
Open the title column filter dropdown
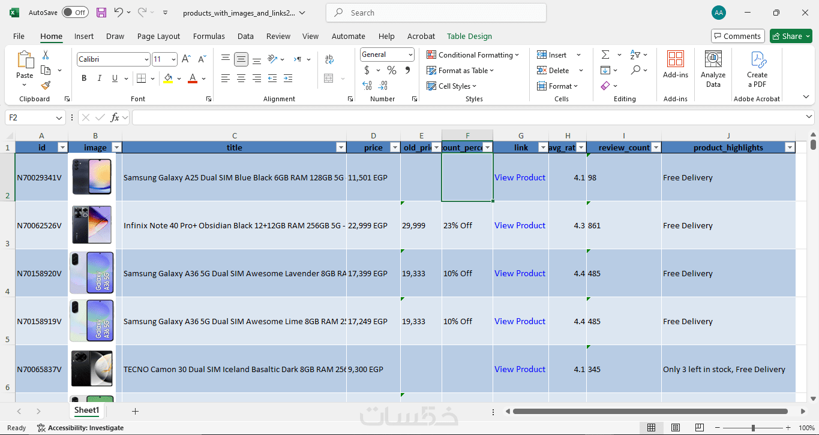tap(341, 147)
